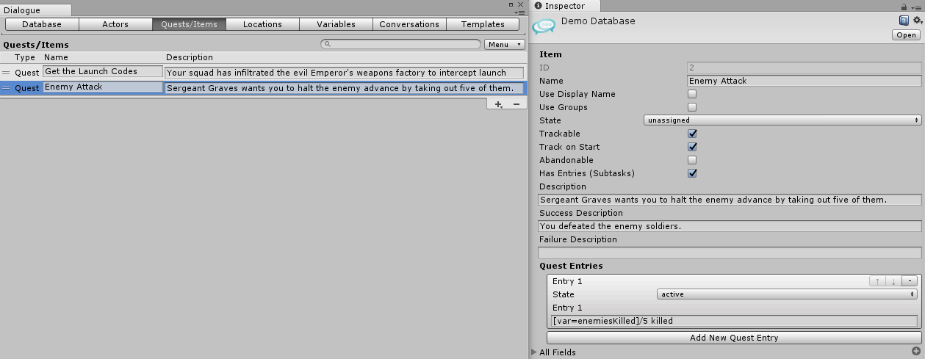Enable the Use Display Name checkbox
Screen dimensions: 925x359
tap(692, 94)
